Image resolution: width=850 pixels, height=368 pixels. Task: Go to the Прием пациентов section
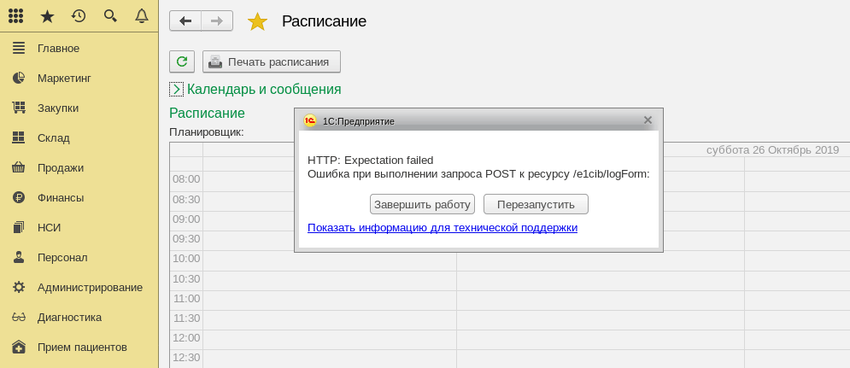[x=82, y=347]
